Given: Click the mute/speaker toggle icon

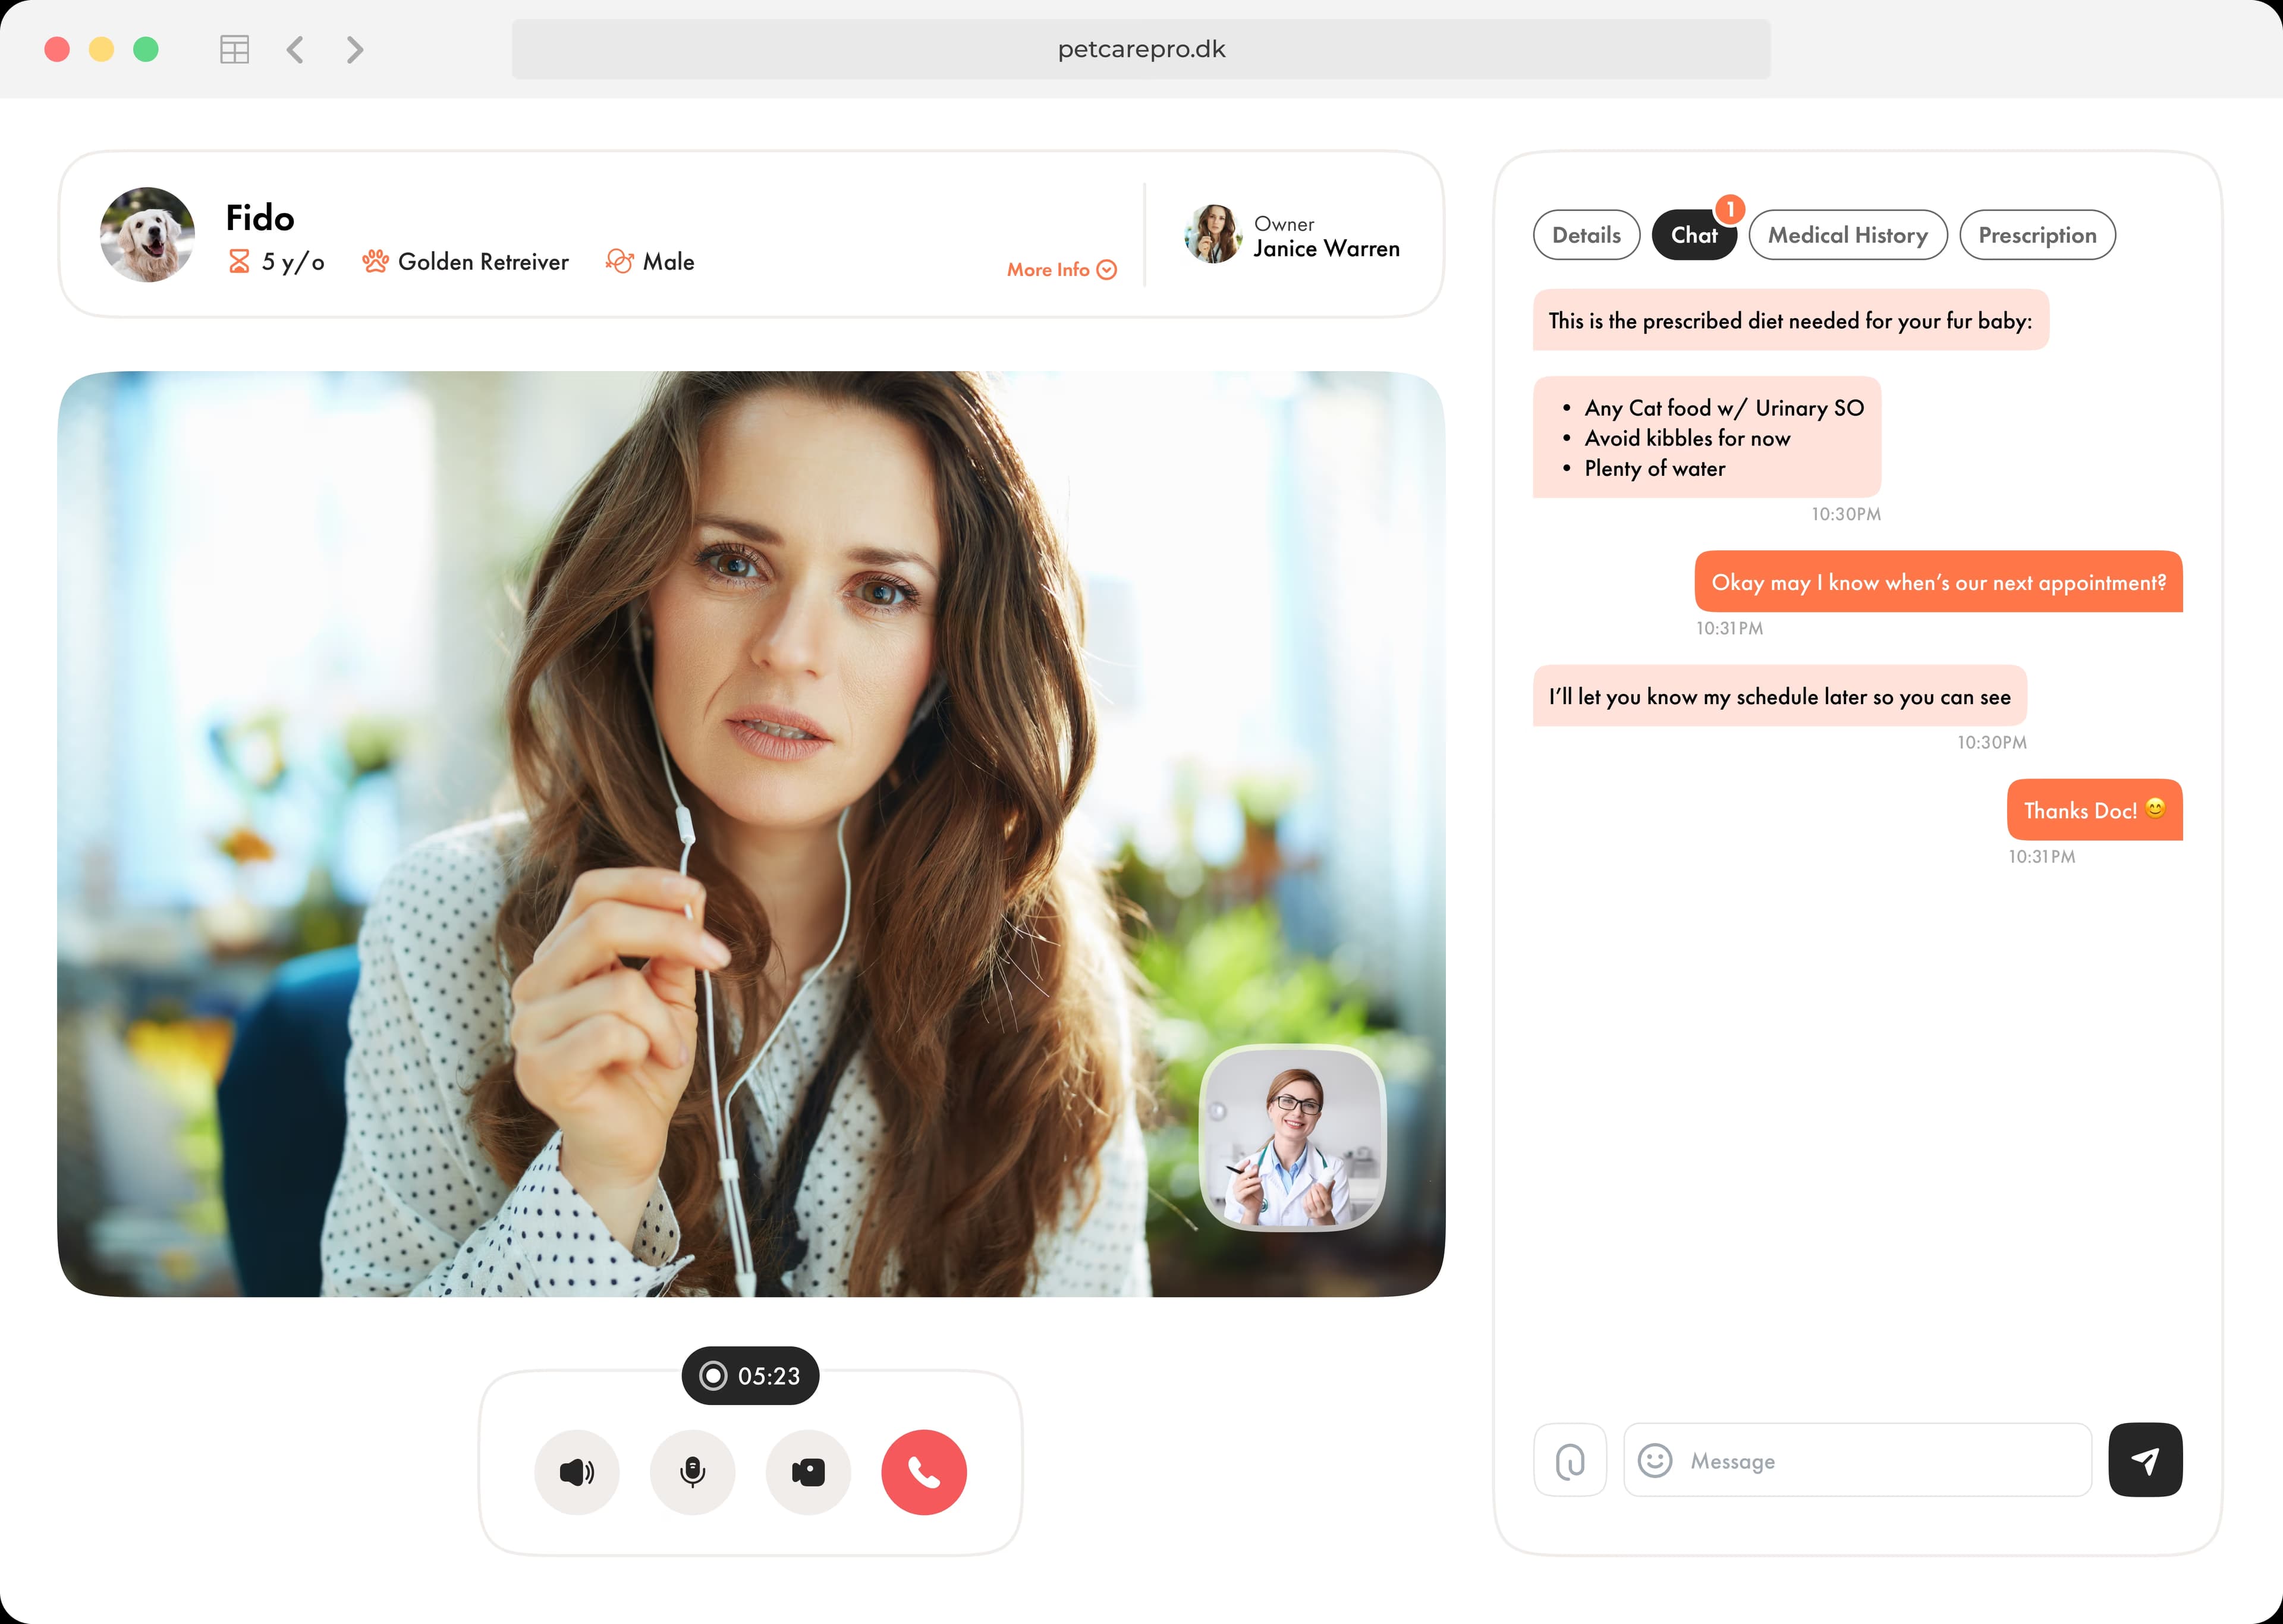Looking at the screenshot, I should 578,1473.
